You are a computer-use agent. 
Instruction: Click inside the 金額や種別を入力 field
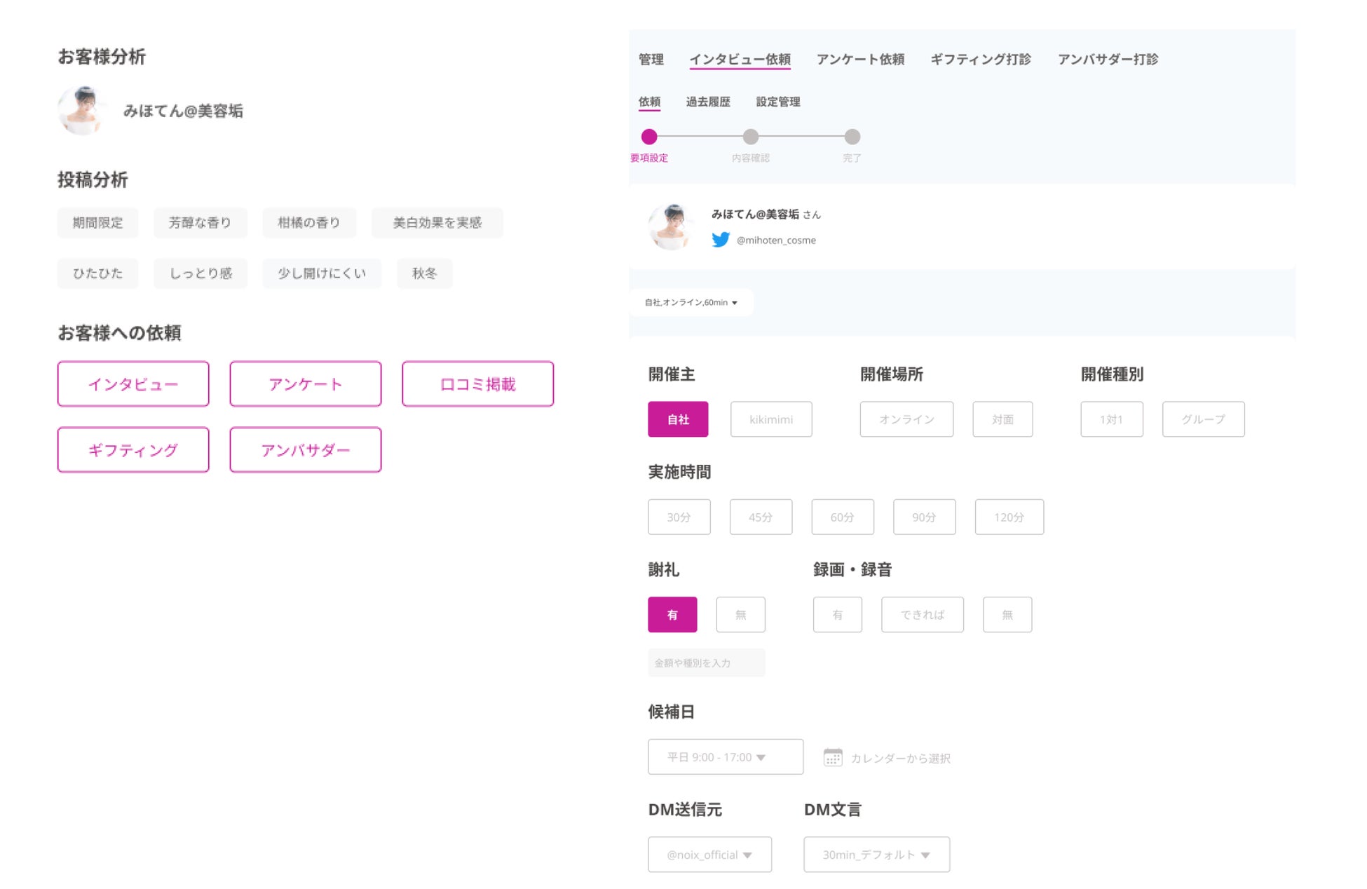(x=706, y=662)
